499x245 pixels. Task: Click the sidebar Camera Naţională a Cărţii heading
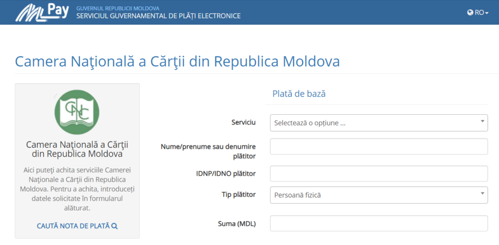pyautogui.click(x=77, y=149)
